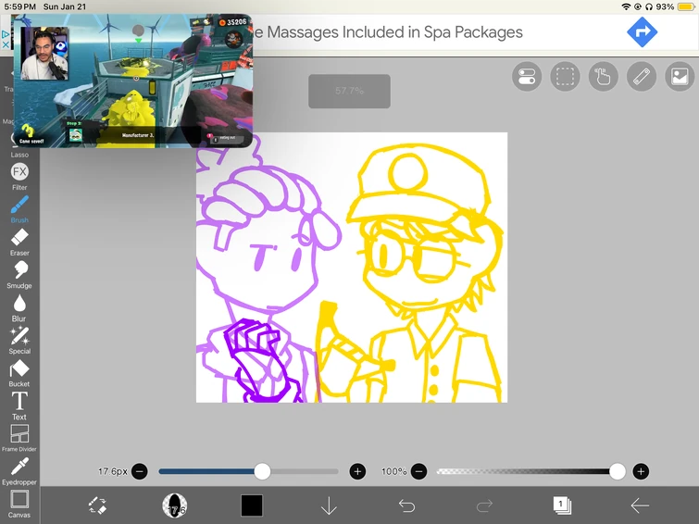Toggle the stabilizer switch icon

tap(527, 76)
